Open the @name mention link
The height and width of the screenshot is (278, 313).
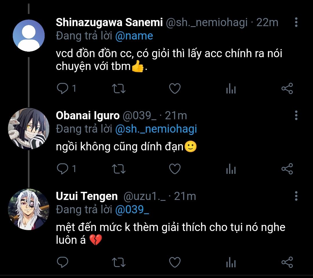[x=134, y=36]
